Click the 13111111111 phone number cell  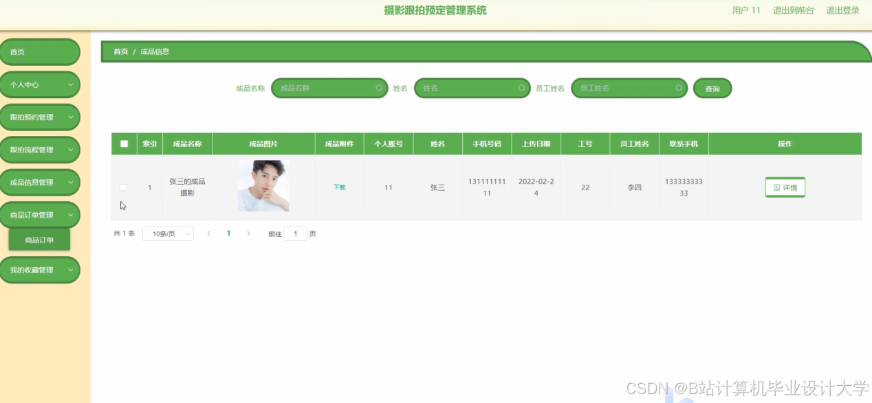coord(487,187)
